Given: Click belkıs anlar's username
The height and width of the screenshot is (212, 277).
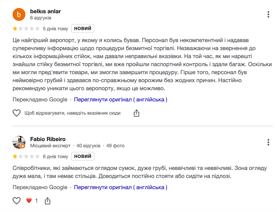Looking at the screenshot, I should [x=45, y=12].
